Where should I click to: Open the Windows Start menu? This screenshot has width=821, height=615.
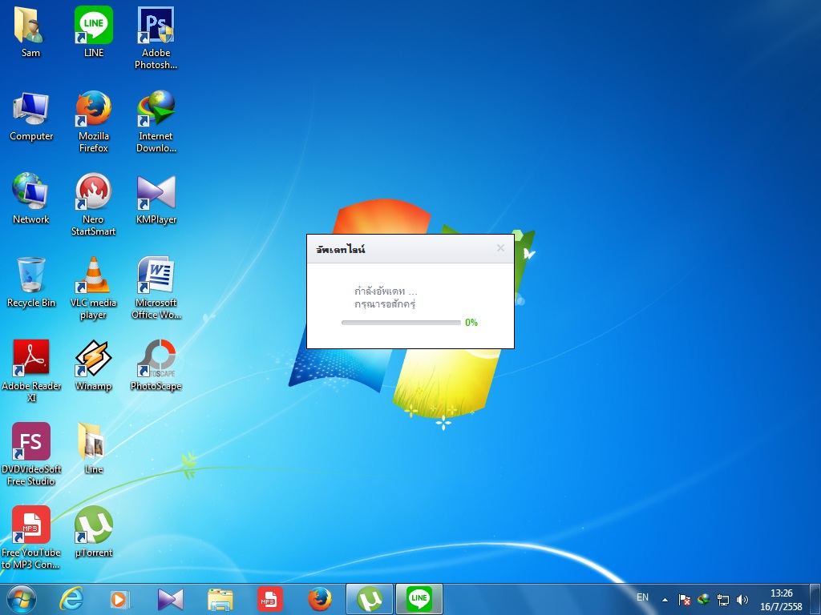pos(22,599)
